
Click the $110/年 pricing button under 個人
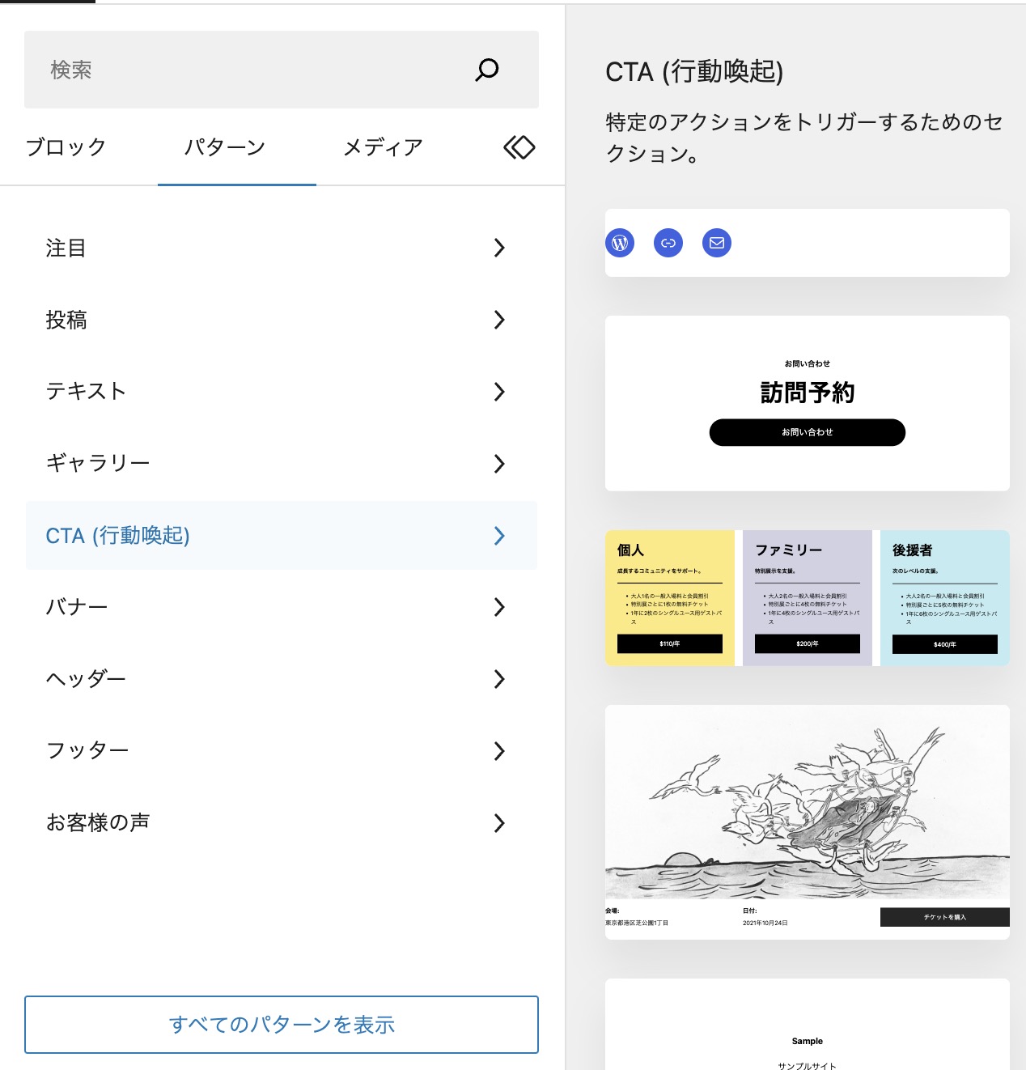[669, 644]
